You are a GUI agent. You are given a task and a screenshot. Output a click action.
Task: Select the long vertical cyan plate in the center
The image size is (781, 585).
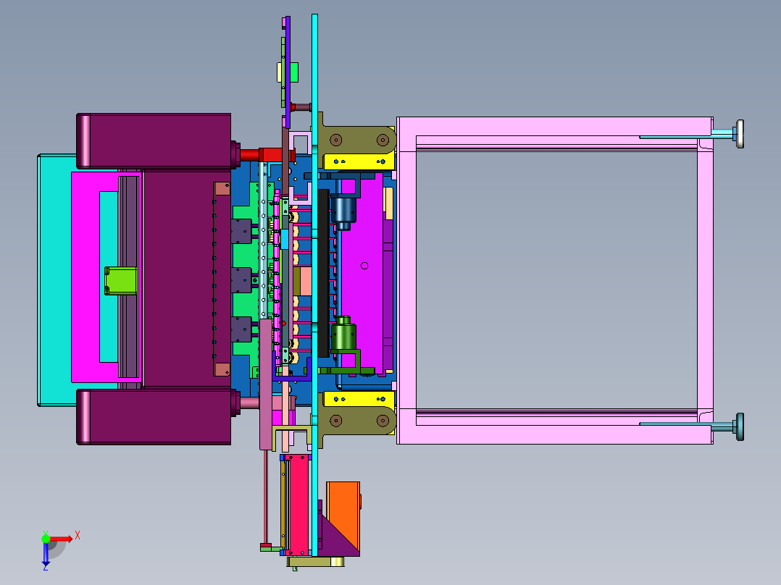[314, 285]
